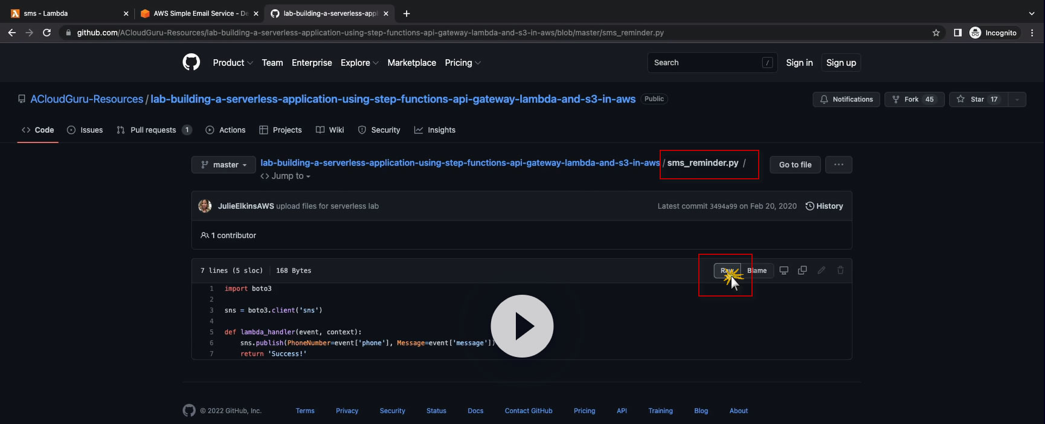Open the Product dropdown menu
This screenshot has width=1045, height=424.
(233, 63)
